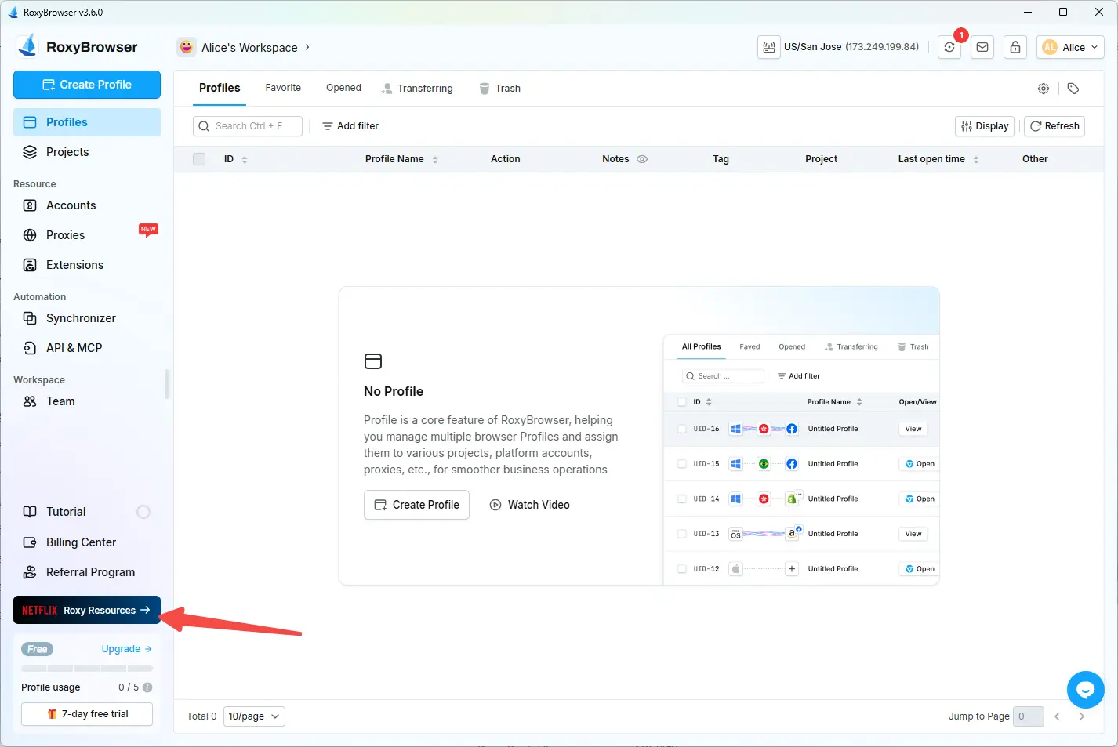The image size is (1118, 747).
Task: Toggle the Tutorial progress circle
Action: point(143,512)
